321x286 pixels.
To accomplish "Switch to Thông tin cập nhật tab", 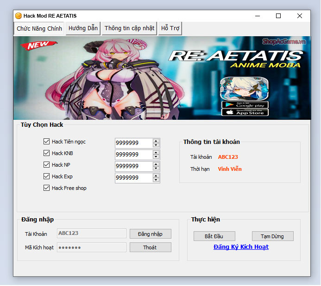I will [x=129, y=28].
